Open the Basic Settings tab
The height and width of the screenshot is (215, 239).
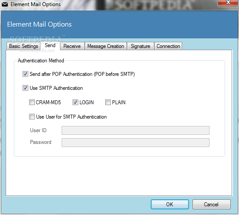tap(23, 46)
